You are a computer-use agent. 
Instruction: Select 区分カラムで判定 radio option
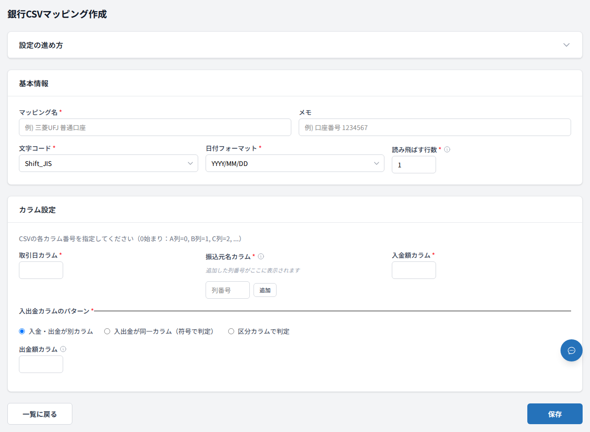(231, 331)
